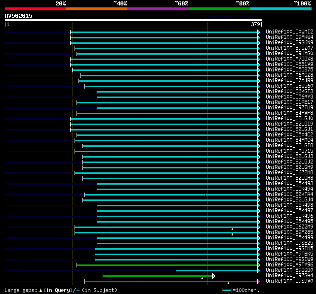Select the UniRef100_B4FVF8 hit label

click(x=289, y=113)
